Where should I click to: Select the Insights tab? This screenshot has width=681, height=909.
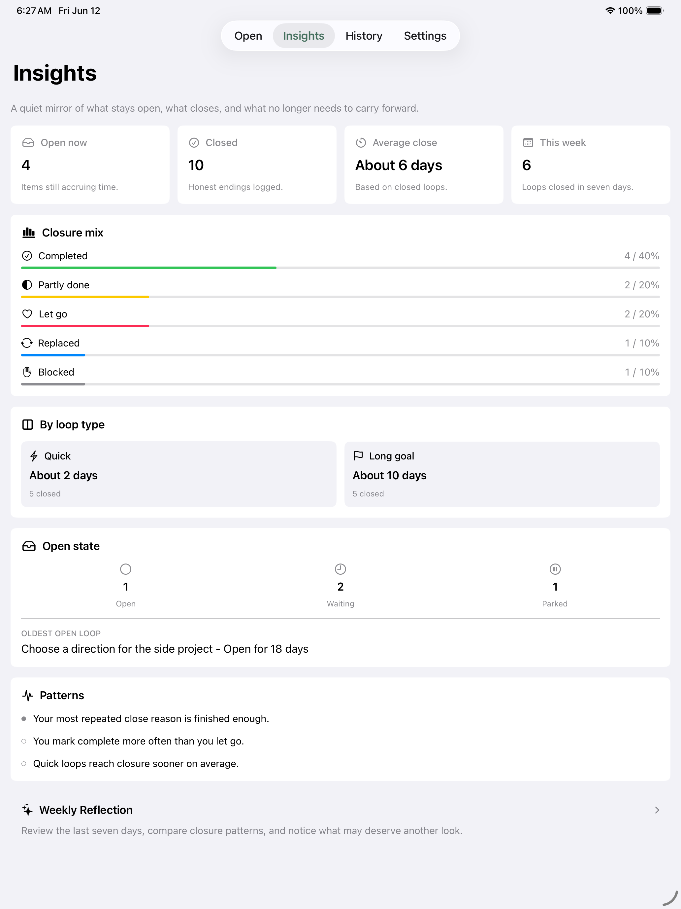pyautogui.click(x=303, y=36)
